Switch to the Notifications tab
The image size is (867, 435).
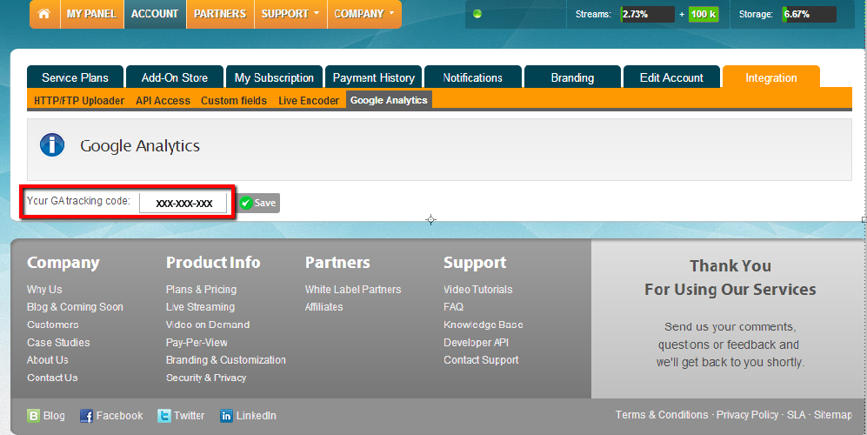coord(473,77)
